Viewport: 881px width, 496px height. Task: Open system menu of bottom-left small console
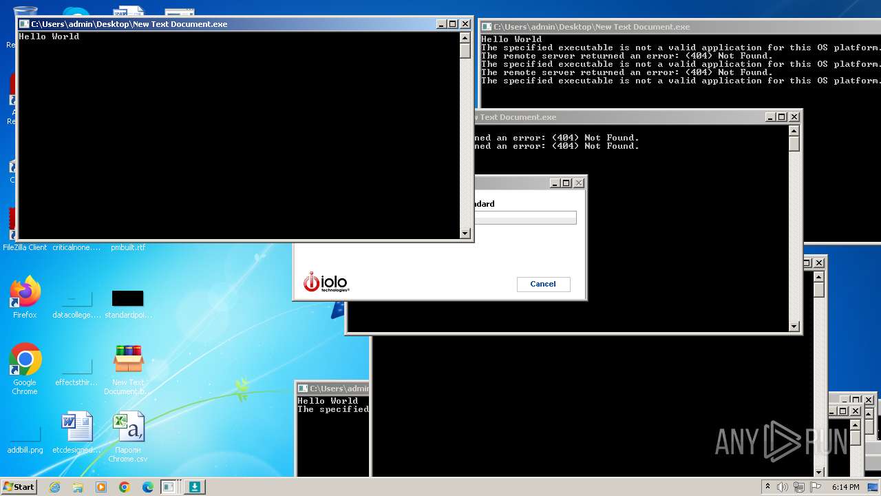303,389
